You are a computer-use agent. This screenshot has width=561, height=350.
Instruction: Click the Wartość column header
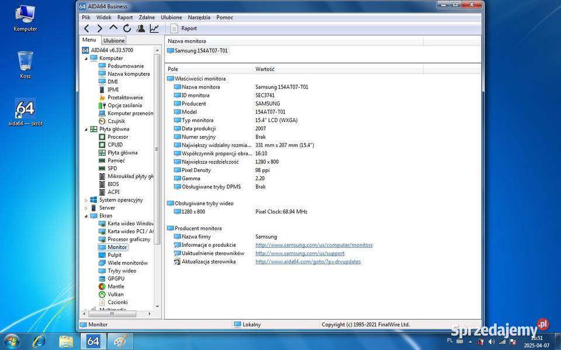[265, 69]
